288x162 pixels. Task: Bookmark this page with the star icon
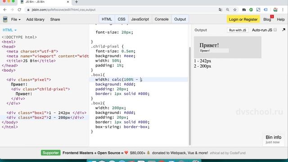235,10
